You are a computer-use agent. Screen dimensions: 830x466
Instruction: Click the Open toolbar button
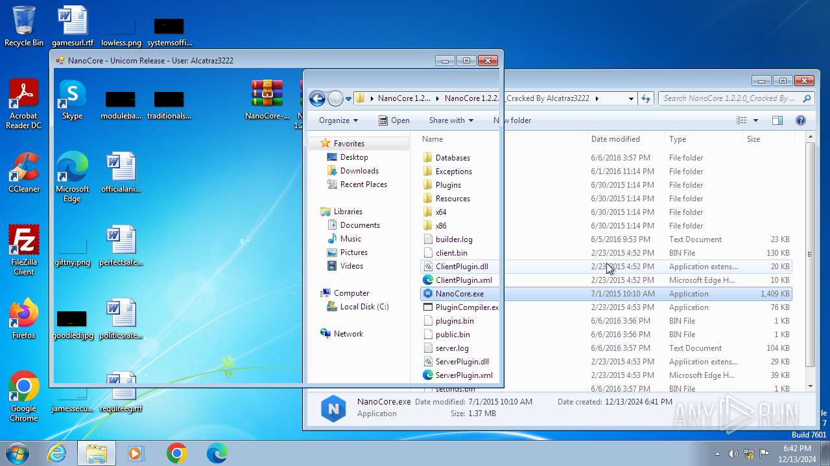(394, 120)
